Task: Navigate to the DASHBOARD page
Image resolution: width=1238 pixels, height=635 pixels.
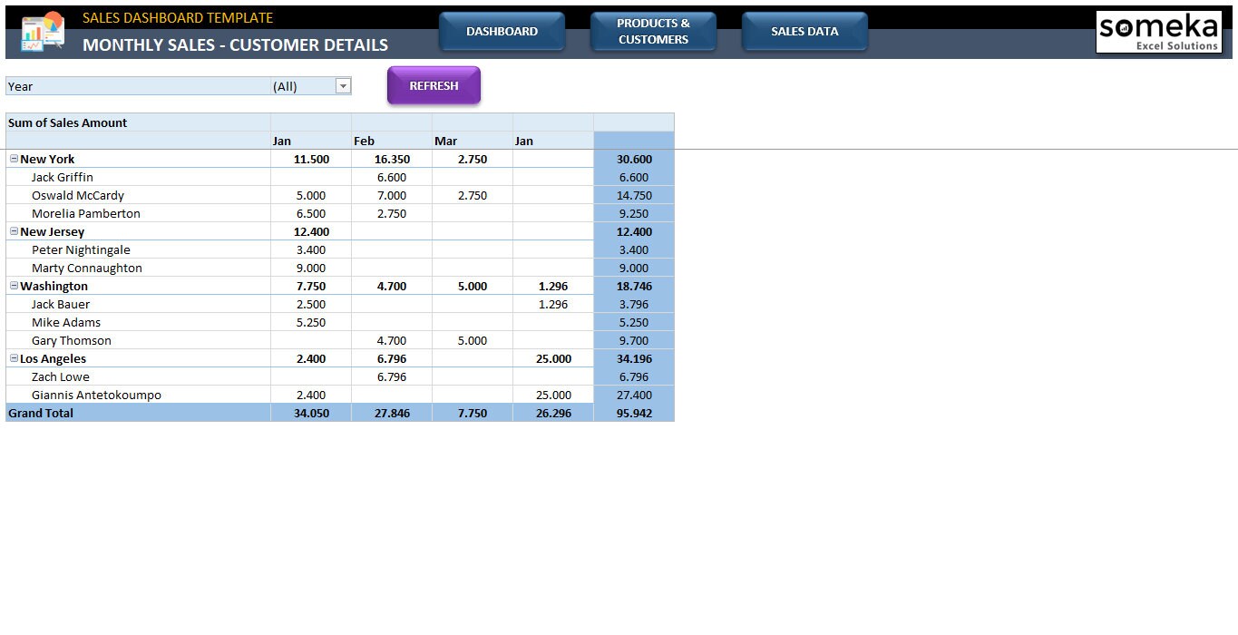Action: (x=502, y=30)
